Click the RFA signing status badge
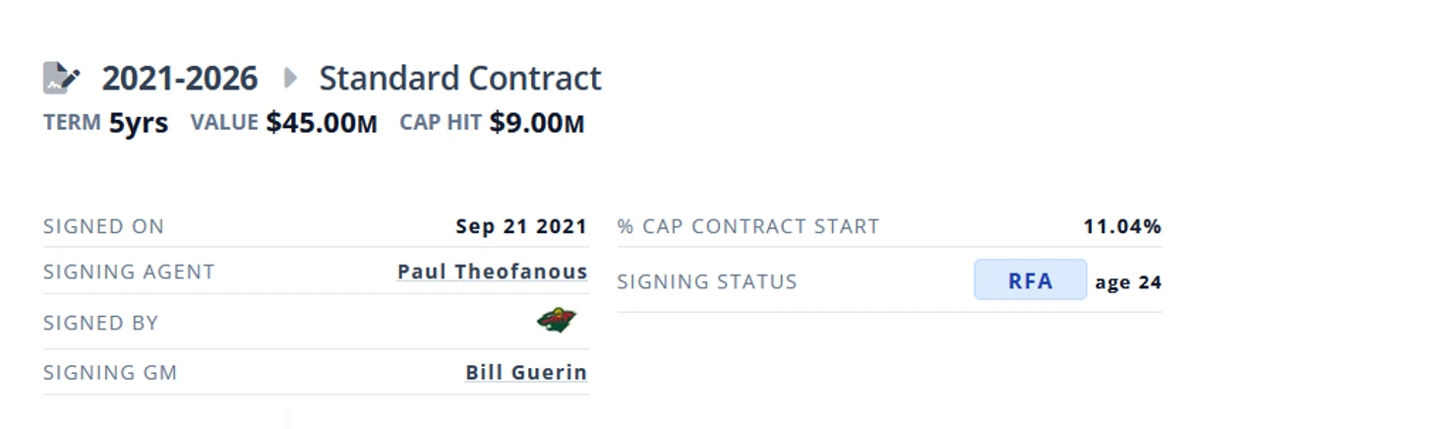Image resolution: width=1436 pixels, height=429 pixels. click(x=1030, y=280)
